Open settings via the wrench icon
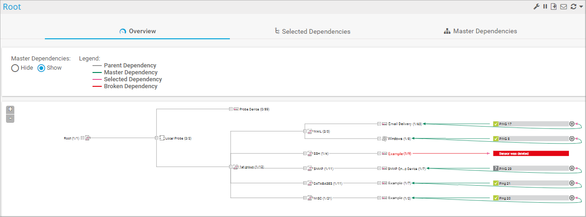The width and height of the screenshot is (586, 217). tap(537, 7)
